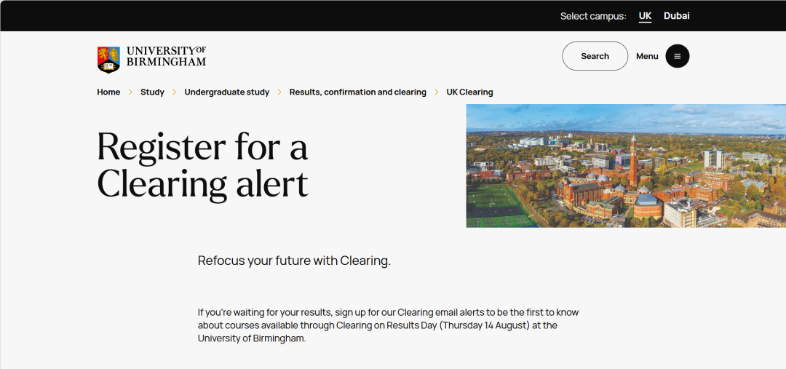
Task: Open Results, confirmation and clearing breadcrumb
Action: (x=358, y=92)
